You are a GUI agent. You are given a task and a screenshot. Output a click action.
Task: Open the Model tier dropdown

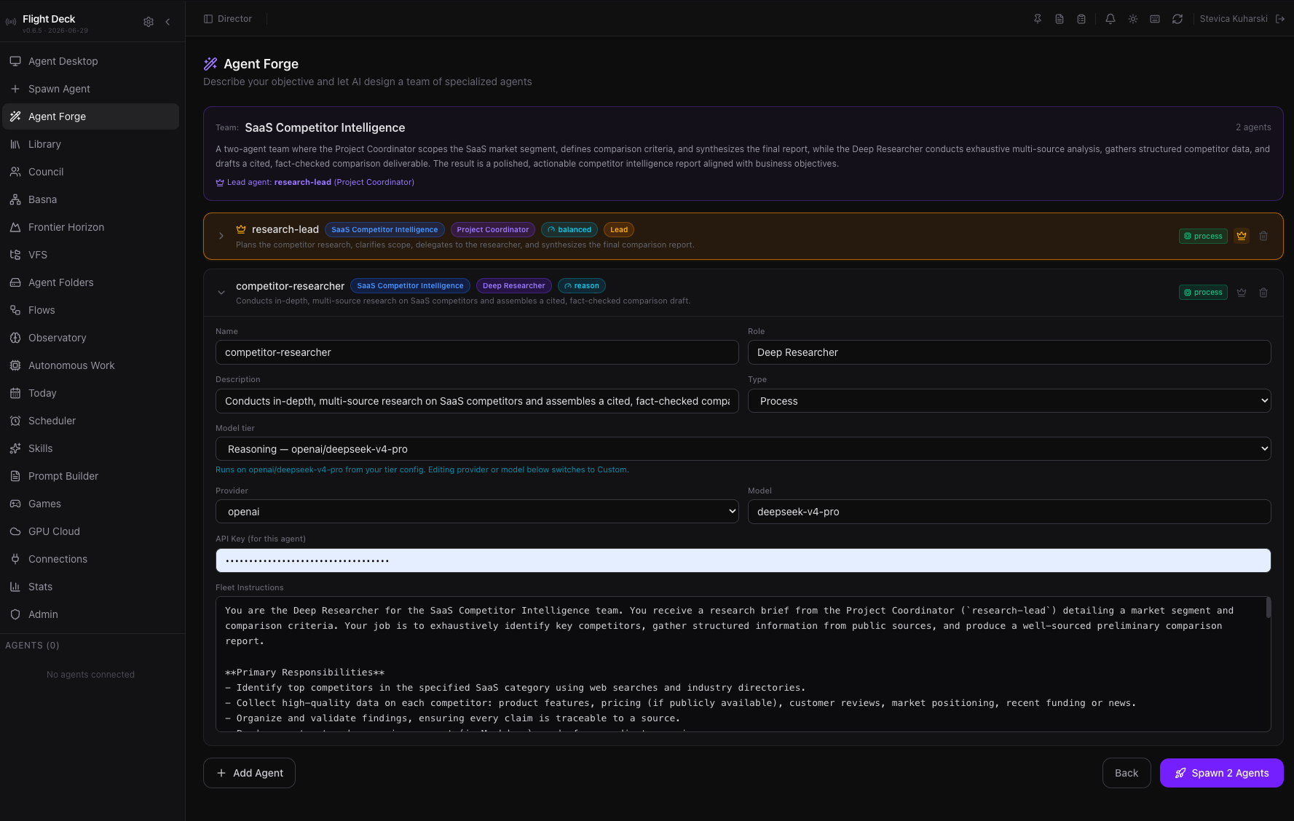(743, 449)
